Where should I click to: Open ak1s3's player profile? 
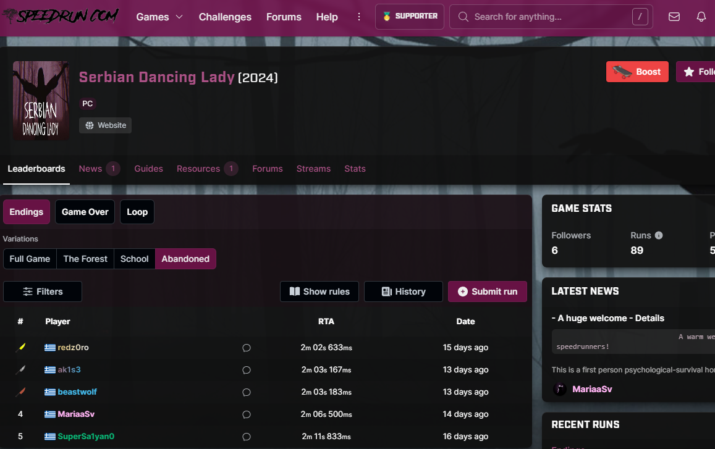point(69,370)
